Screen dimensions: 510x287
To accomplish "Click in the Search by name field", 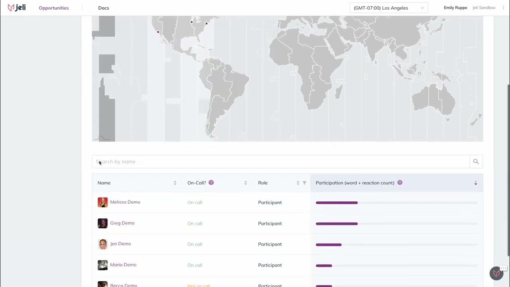I will (x=281, y=161).
